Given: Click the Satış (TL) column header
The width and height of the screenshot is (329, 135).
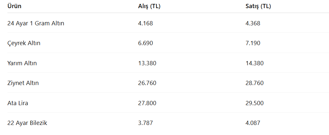Looking at the screenshot, I should 258,6.
